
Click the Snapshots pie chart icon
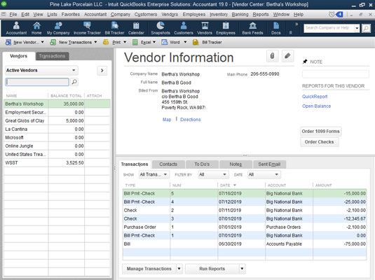click(x=161, y=28)
